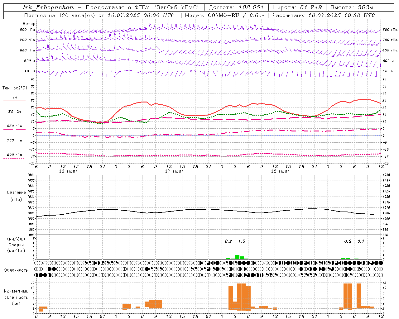Viewport: 399px width, 319px height.
Task: Click the computed timestamp 16.07.2025 10:38 UTC
Action: (x=342, y=15)
